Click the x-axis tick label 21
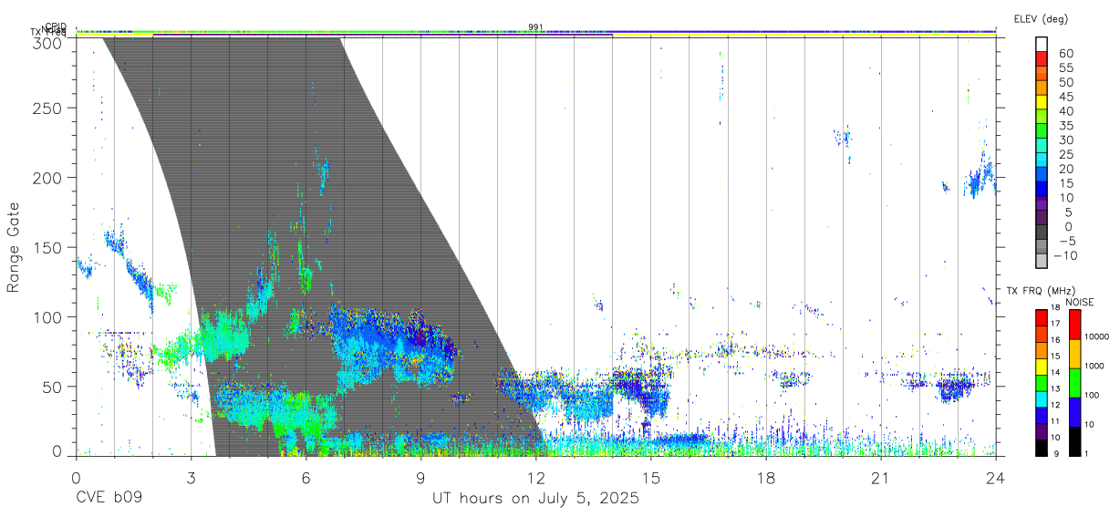This screenshot has width=1120, height=517. click(x=881, y=478)
